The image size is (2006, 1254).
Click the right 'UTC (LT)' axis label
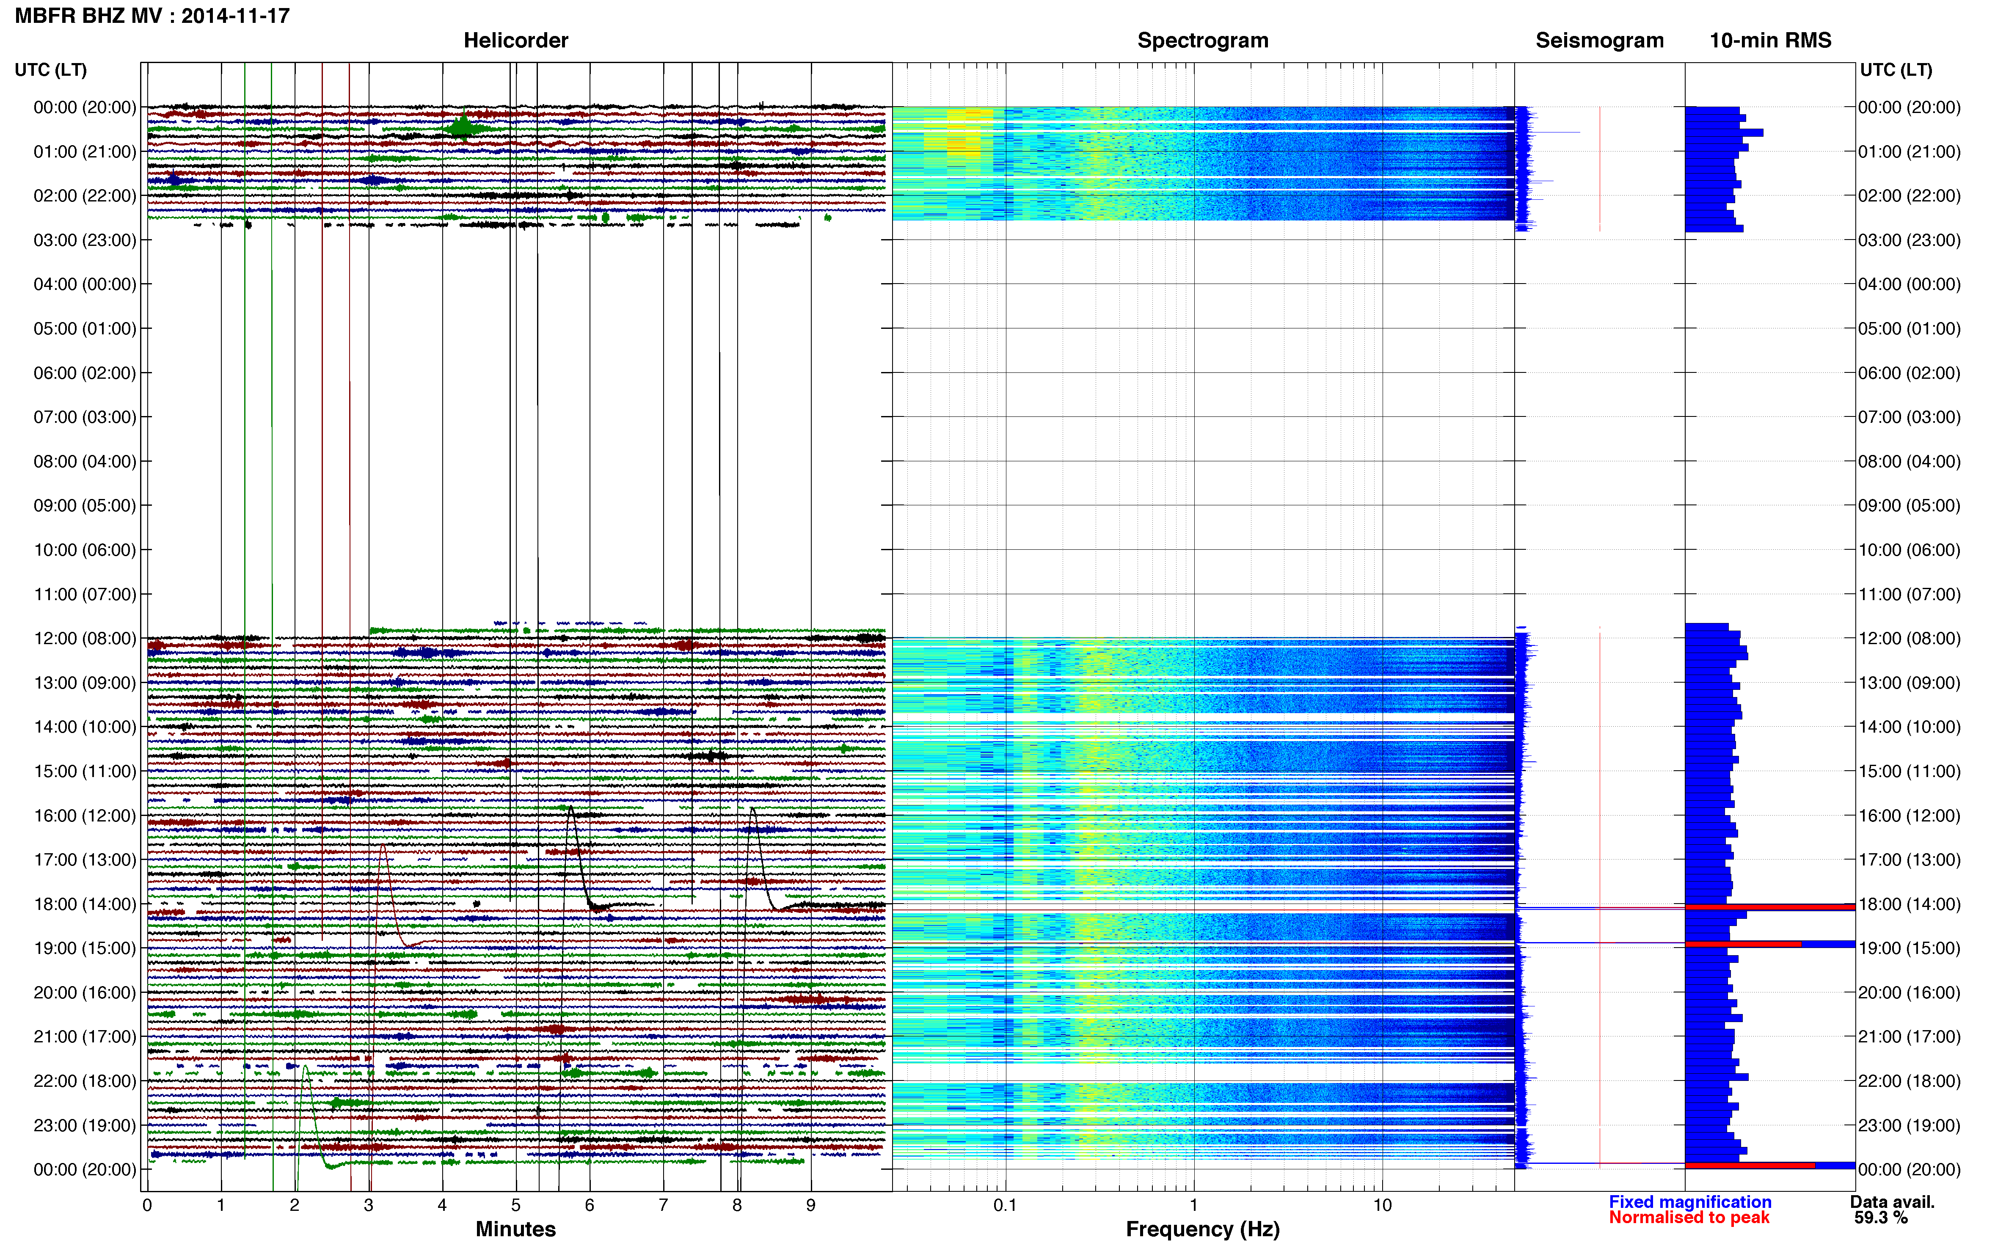[x=1896, y=70]
